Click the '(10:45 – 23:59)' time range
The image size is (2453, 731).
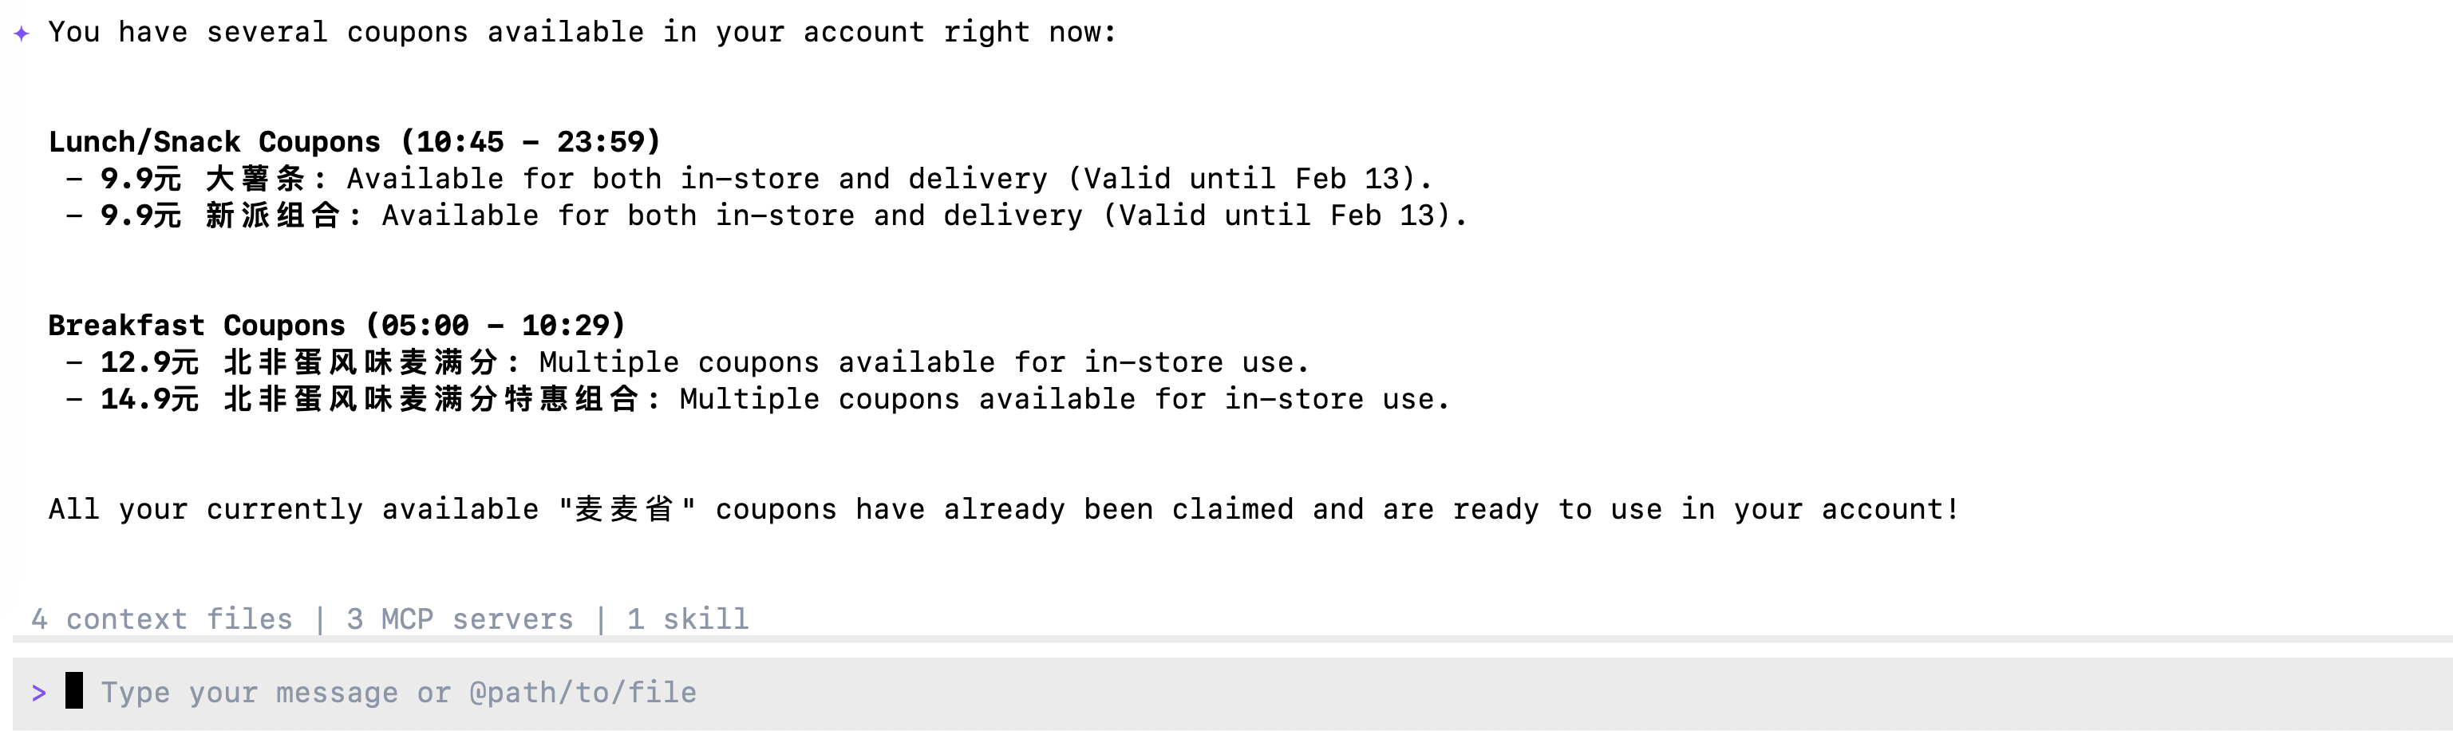[x=531, y=142]
